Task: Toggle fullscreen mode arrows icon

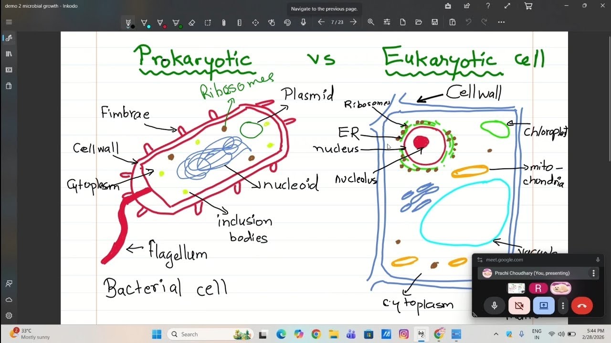Action: [x=507, y=6]
